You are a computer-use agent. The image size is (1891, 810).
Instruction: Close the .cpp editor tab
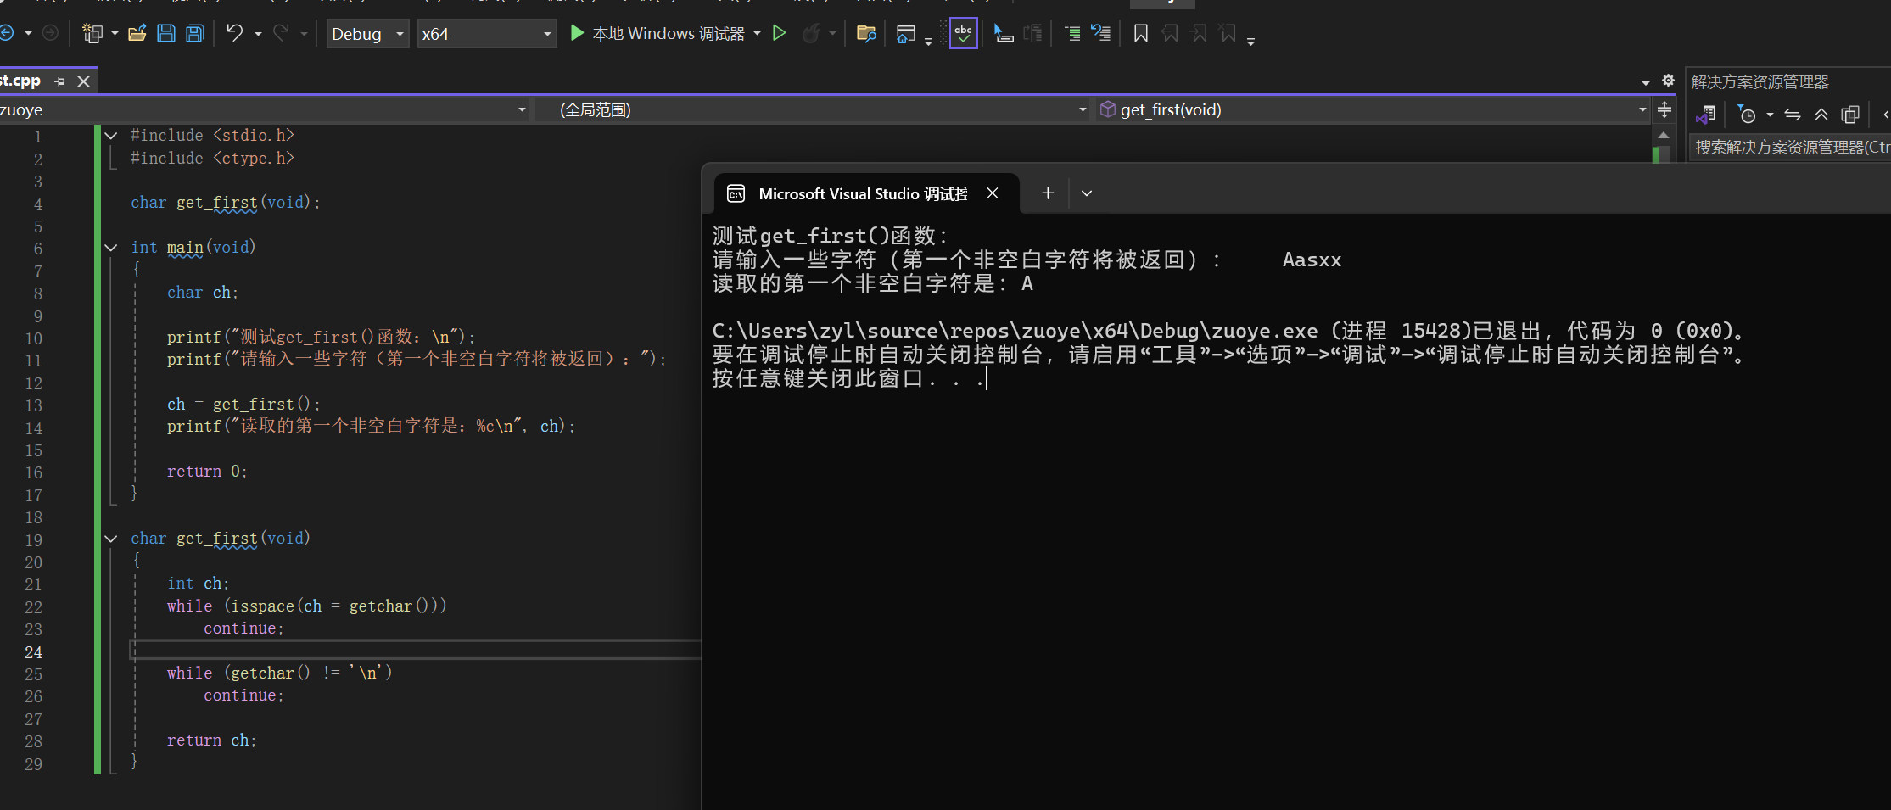tap(83, 81)
